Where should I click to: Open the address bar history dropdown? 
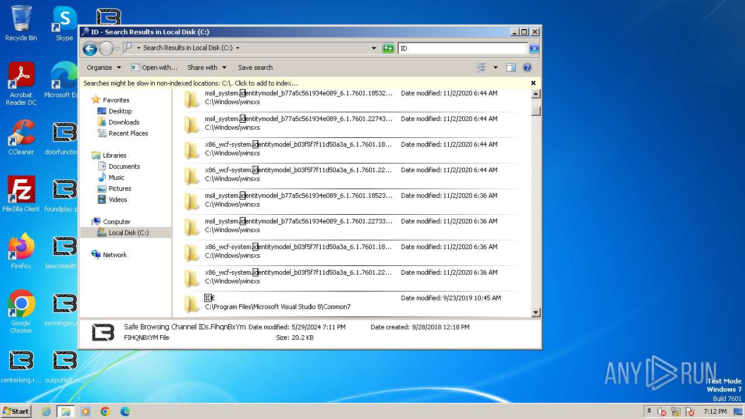coord(374,48)
